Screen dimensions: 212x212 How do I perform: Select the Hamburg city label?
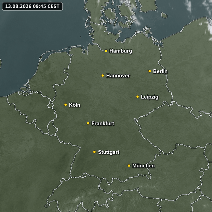pos(121,51)
